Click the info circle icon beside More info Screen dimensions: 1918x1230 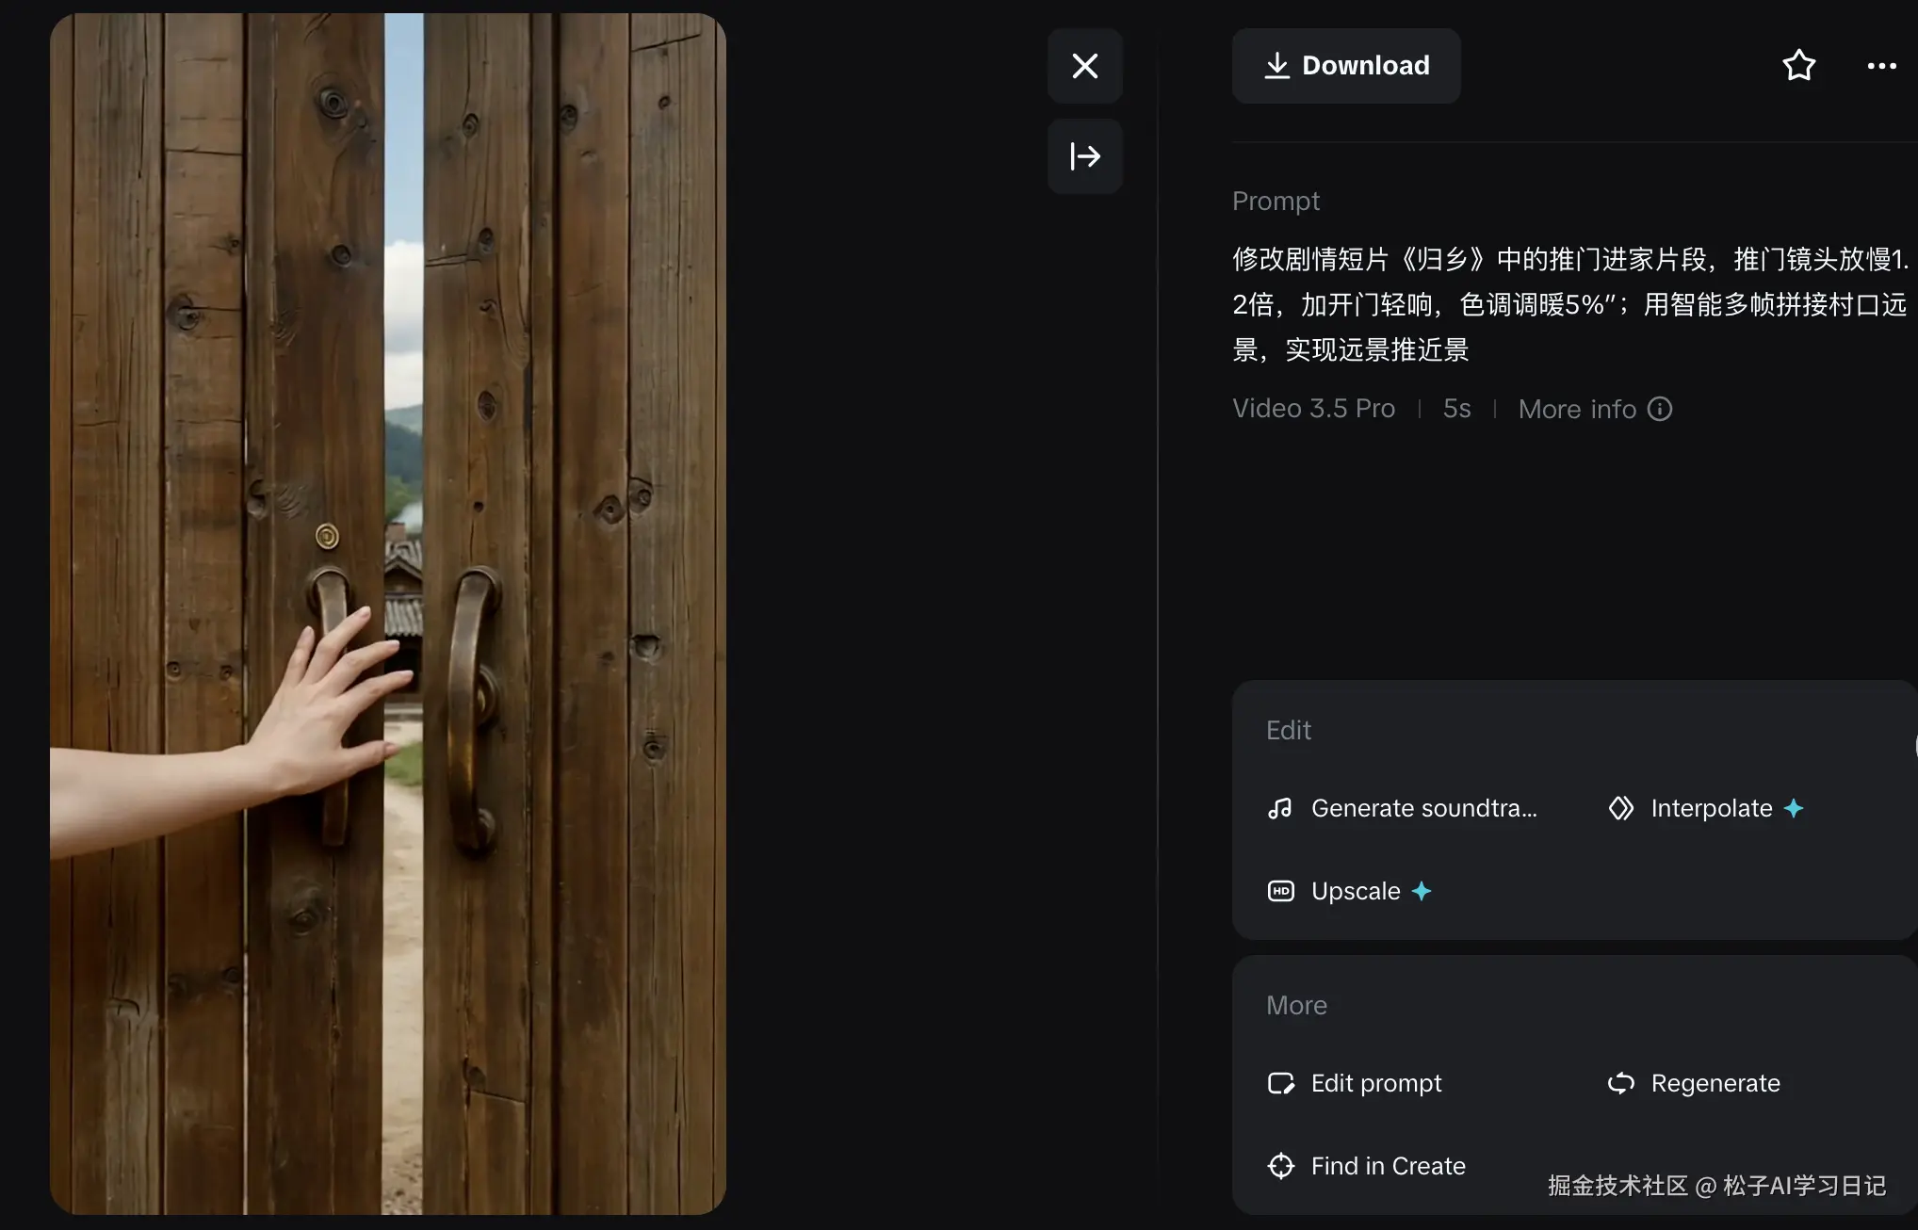(x=1660, y=409)
